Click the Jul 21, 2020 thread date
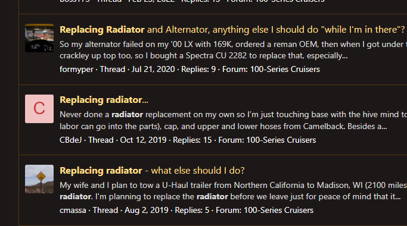 click(153, 70)
